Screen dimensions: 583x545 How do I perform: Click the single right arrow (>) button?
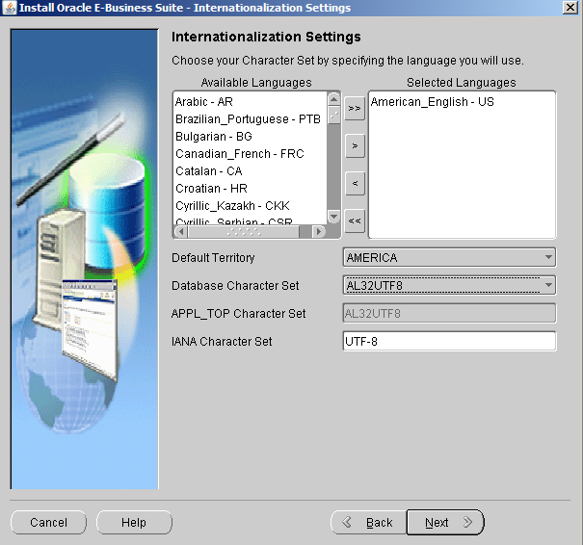(355, 145)
